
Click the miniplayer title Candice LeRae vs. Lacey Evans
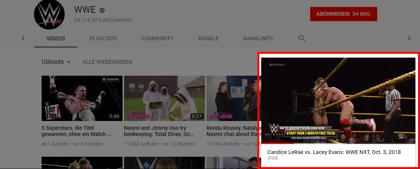(x=334, y=152)
